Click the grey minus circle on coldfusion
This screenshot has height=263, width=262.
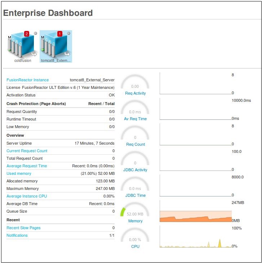pyautogui.click(x=35, y=33)
